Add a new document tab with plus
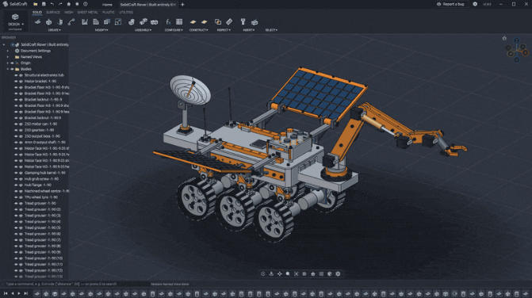Viewport: 532px width, 298px height. (182, 5)
